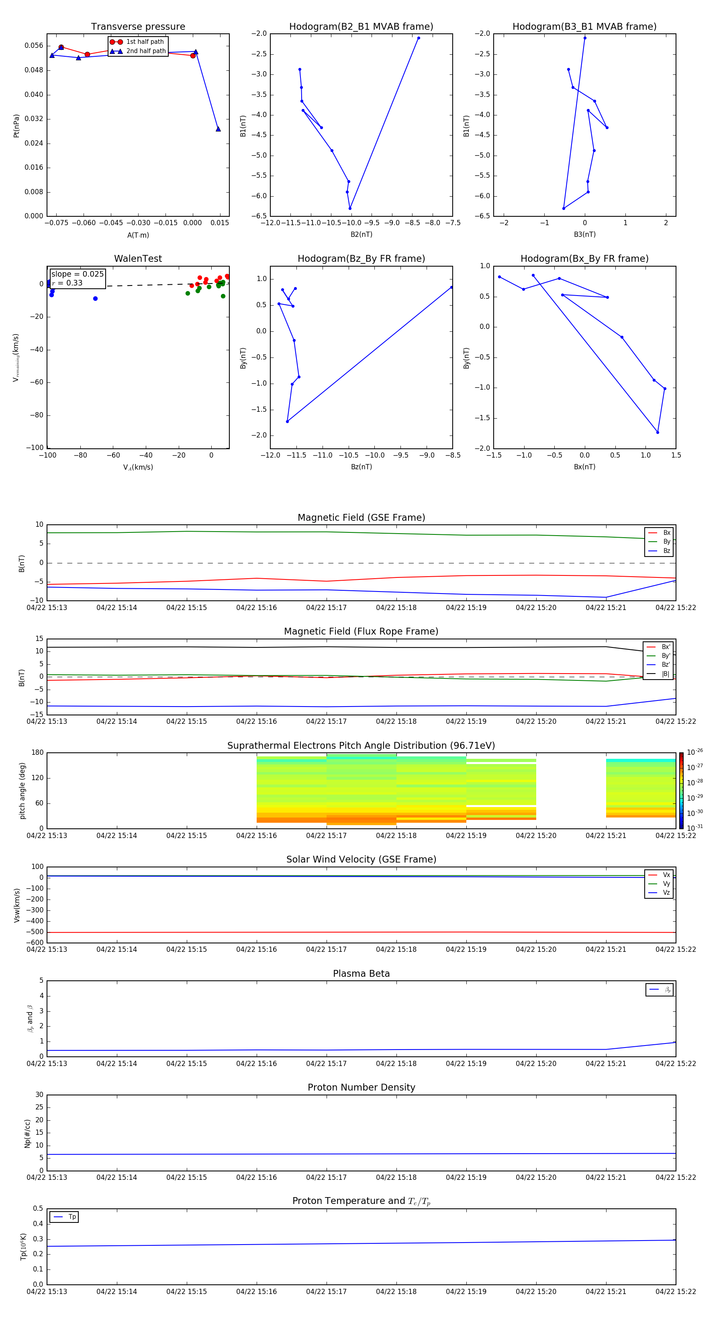The height and width of the screenshot is (1327, 723).
Task: Click the "Plasma Beta" plot title
Action: (361, 974)
